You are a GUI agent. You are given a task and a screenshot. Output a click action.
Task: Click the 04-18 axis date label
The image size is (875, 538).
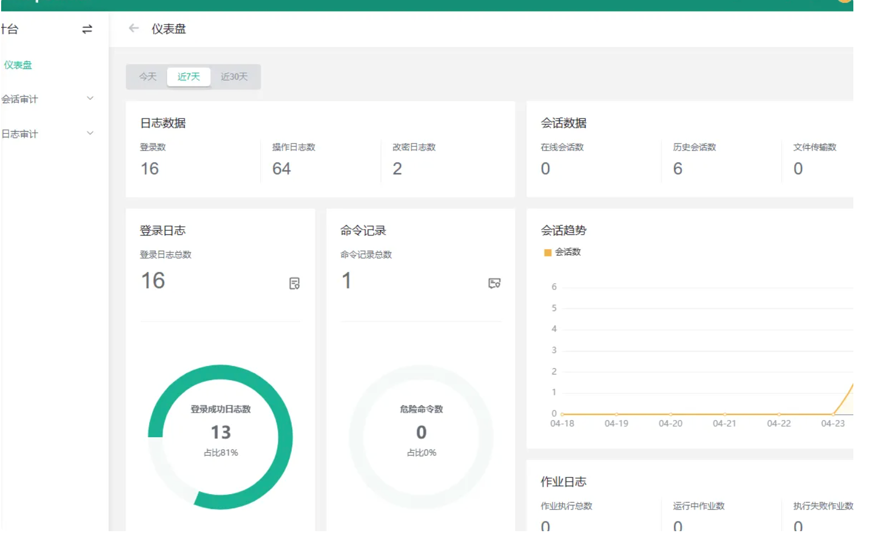point(562,423)
